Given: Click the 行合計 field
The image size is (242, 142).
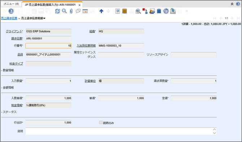Looking at the screenshot, I should [x=48, y=122].
